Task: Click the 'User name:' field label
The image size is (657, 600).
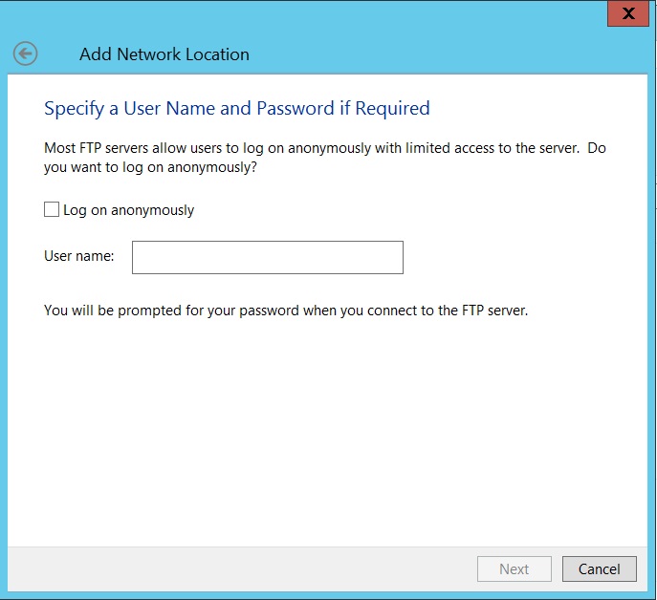Action: coord(79,256)
